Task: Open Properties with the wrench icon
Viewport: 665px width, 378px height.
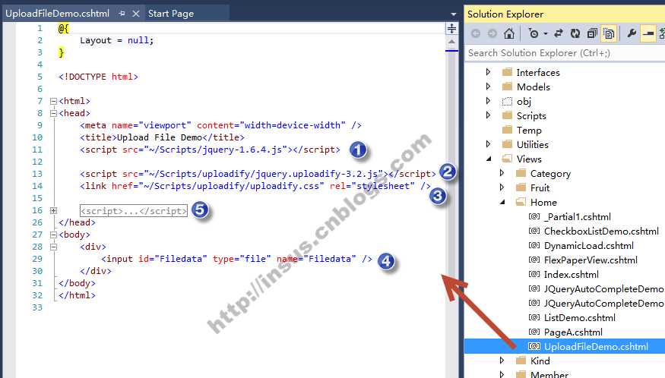Action: click(632, 33)
